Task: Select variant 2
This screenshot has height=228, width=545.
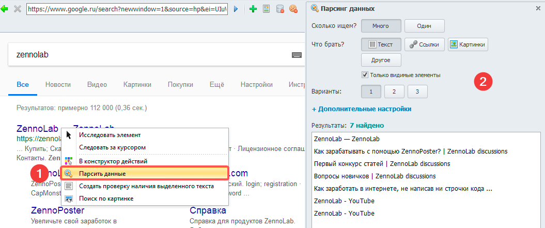Action: [394, 92]
